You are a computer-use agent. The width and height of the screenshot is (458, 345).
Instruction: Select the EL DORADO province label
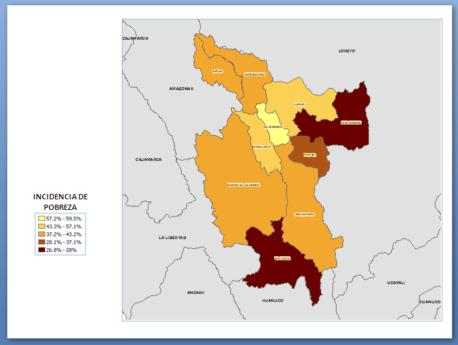tap(272, 126)
